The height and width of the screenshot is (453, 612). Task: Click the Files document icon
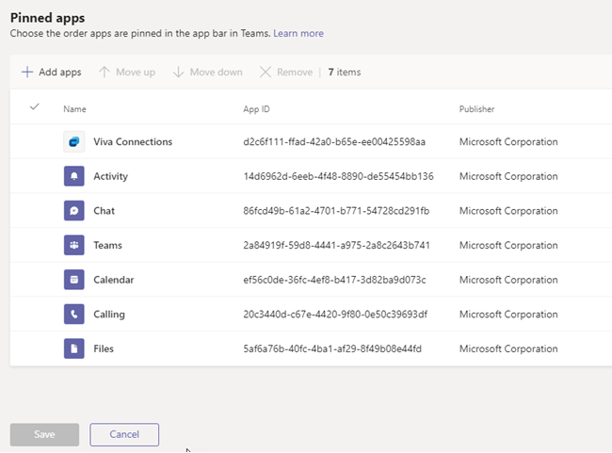[x=73, y=348]
